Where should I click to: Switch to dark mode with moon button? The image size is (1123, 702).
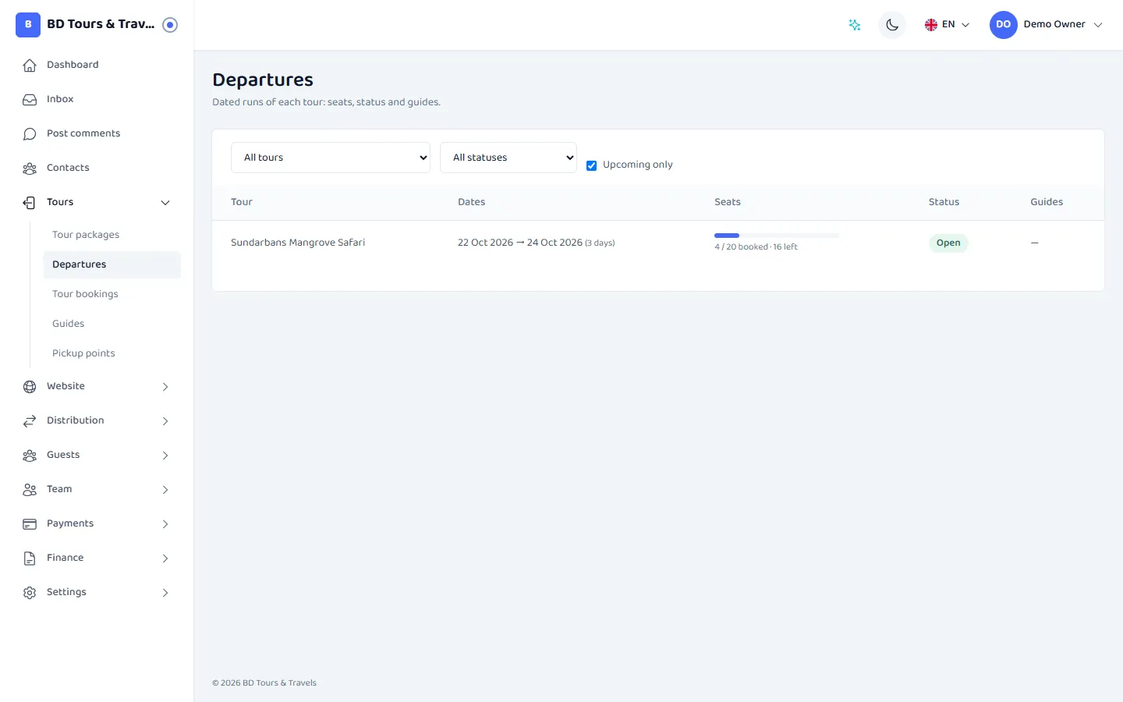(892, 25)
